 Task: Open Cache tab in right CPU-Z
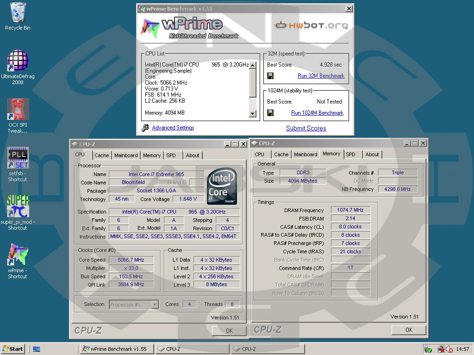281,154
